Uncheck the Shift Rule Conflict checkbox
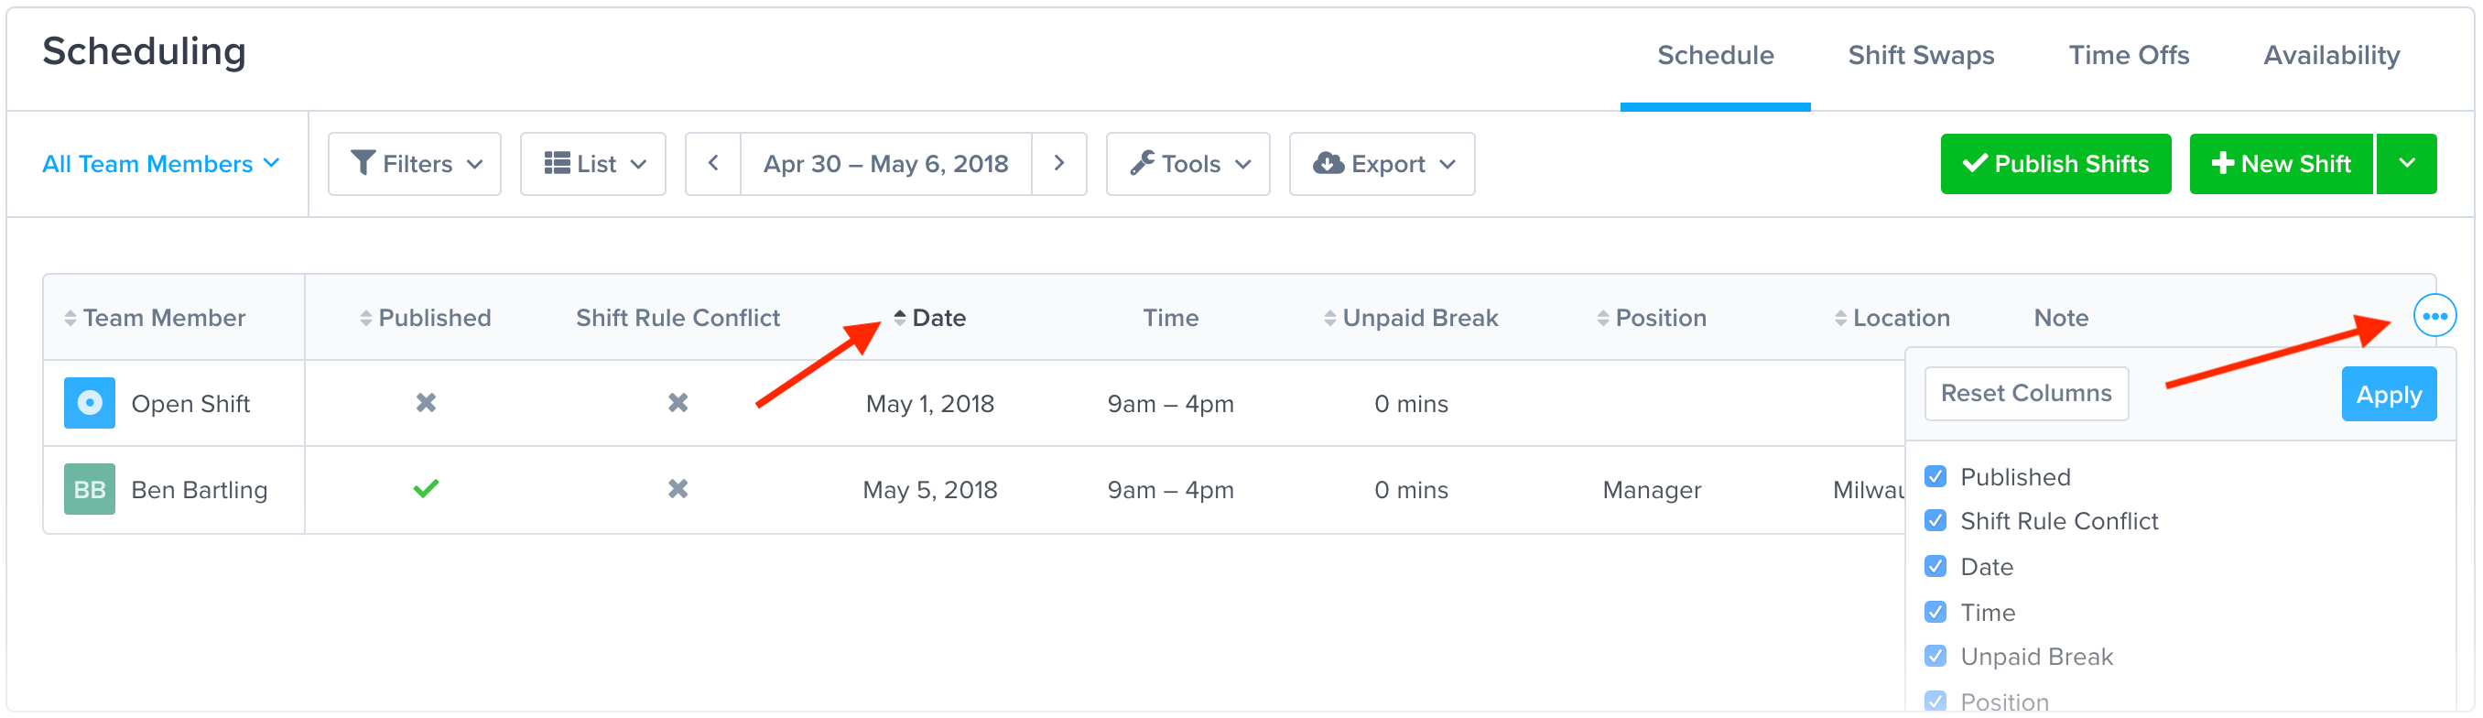The image size is (2483, 718). [1935, 520]
